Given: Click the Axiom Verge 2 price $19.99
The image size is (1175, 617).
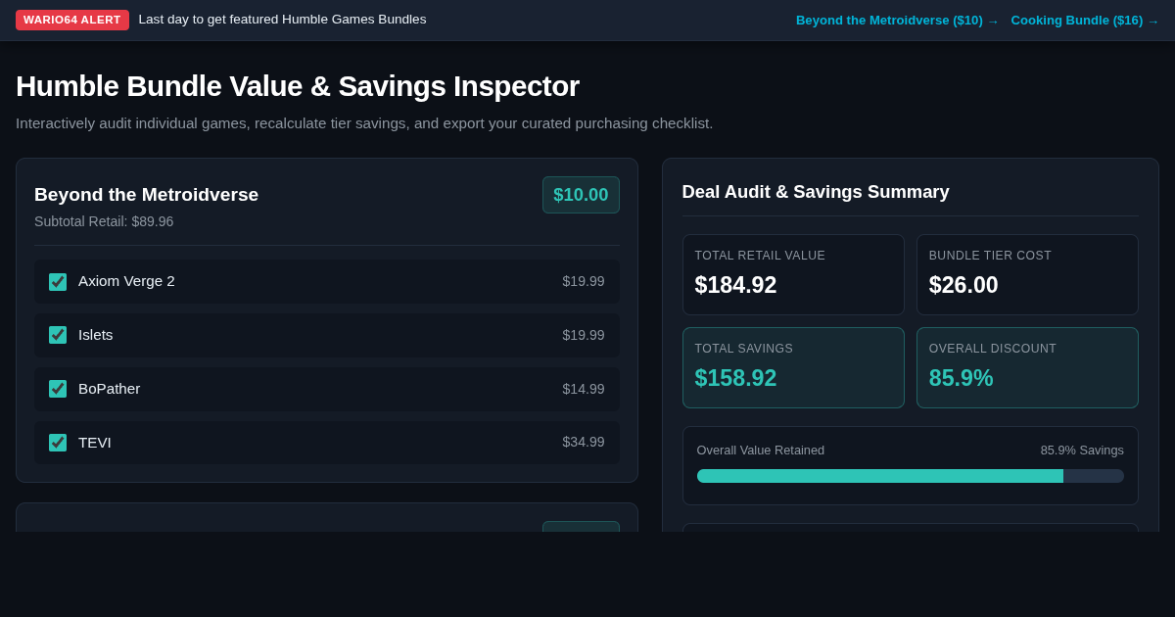Looking at the screenshot, I should [584, 281].
